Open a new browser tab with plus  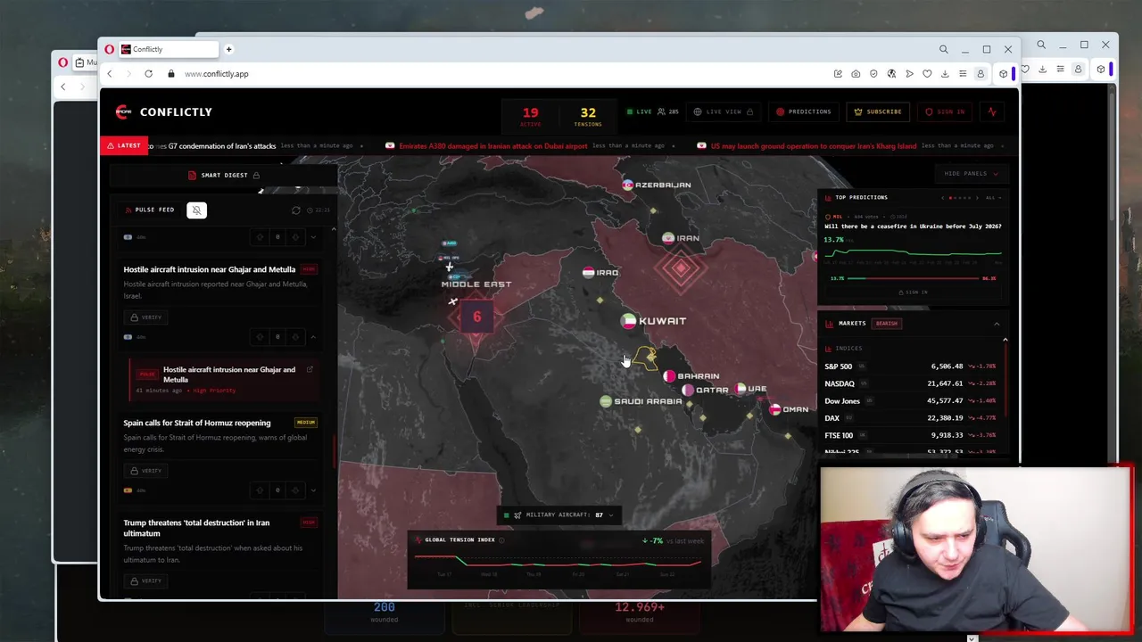(x=228, y=49)
